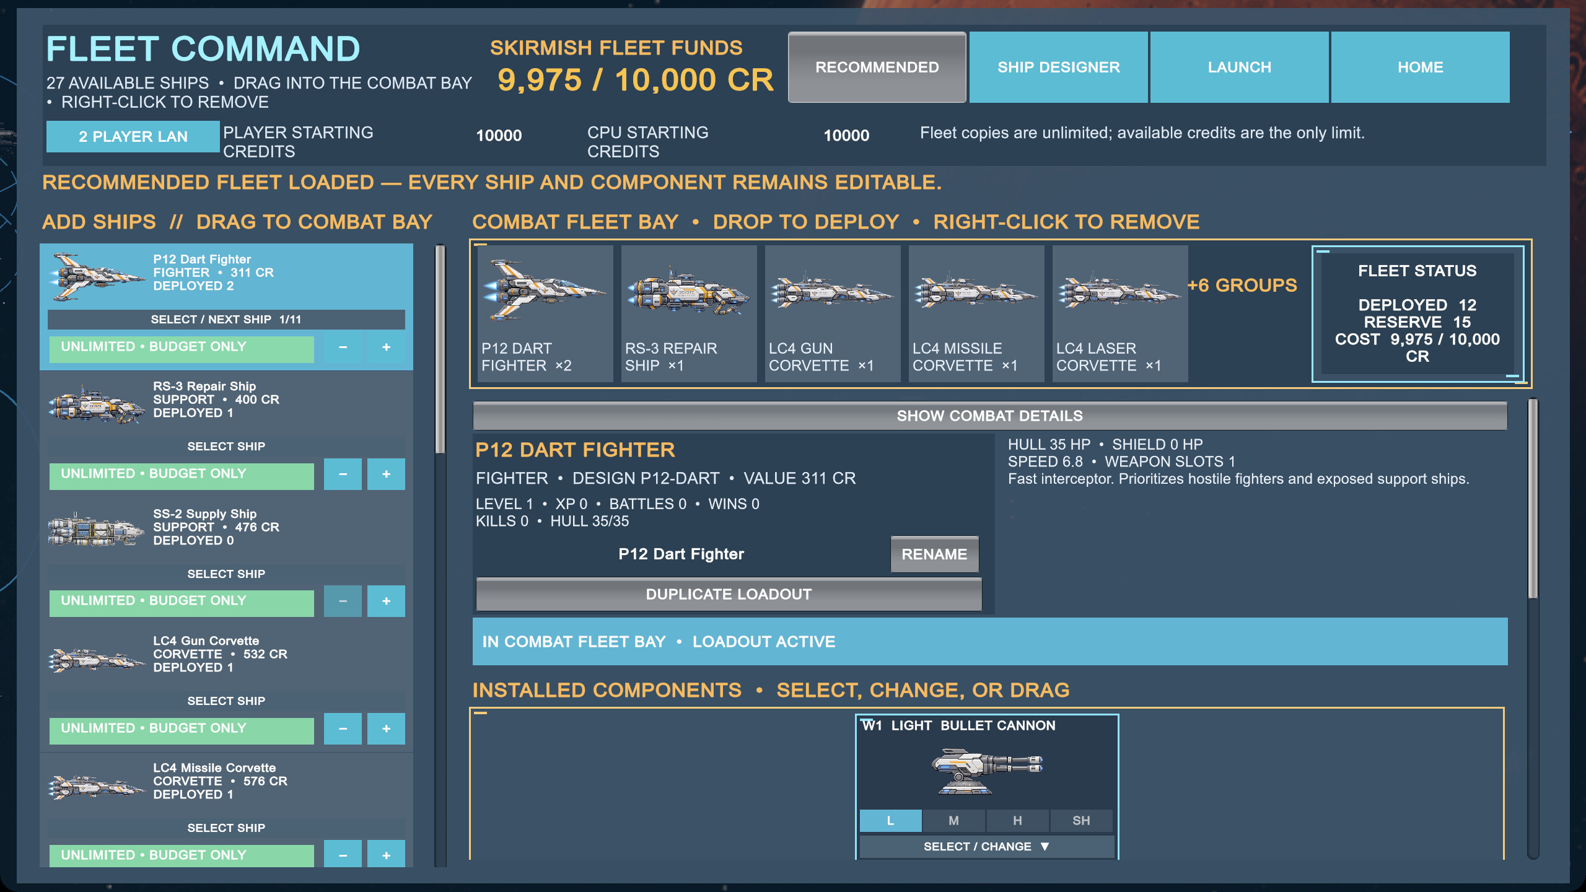The height and width of the screenshot is (892, 1586).
Task: Click the details panel vertical scrollbar
Action: (1533, 499)
